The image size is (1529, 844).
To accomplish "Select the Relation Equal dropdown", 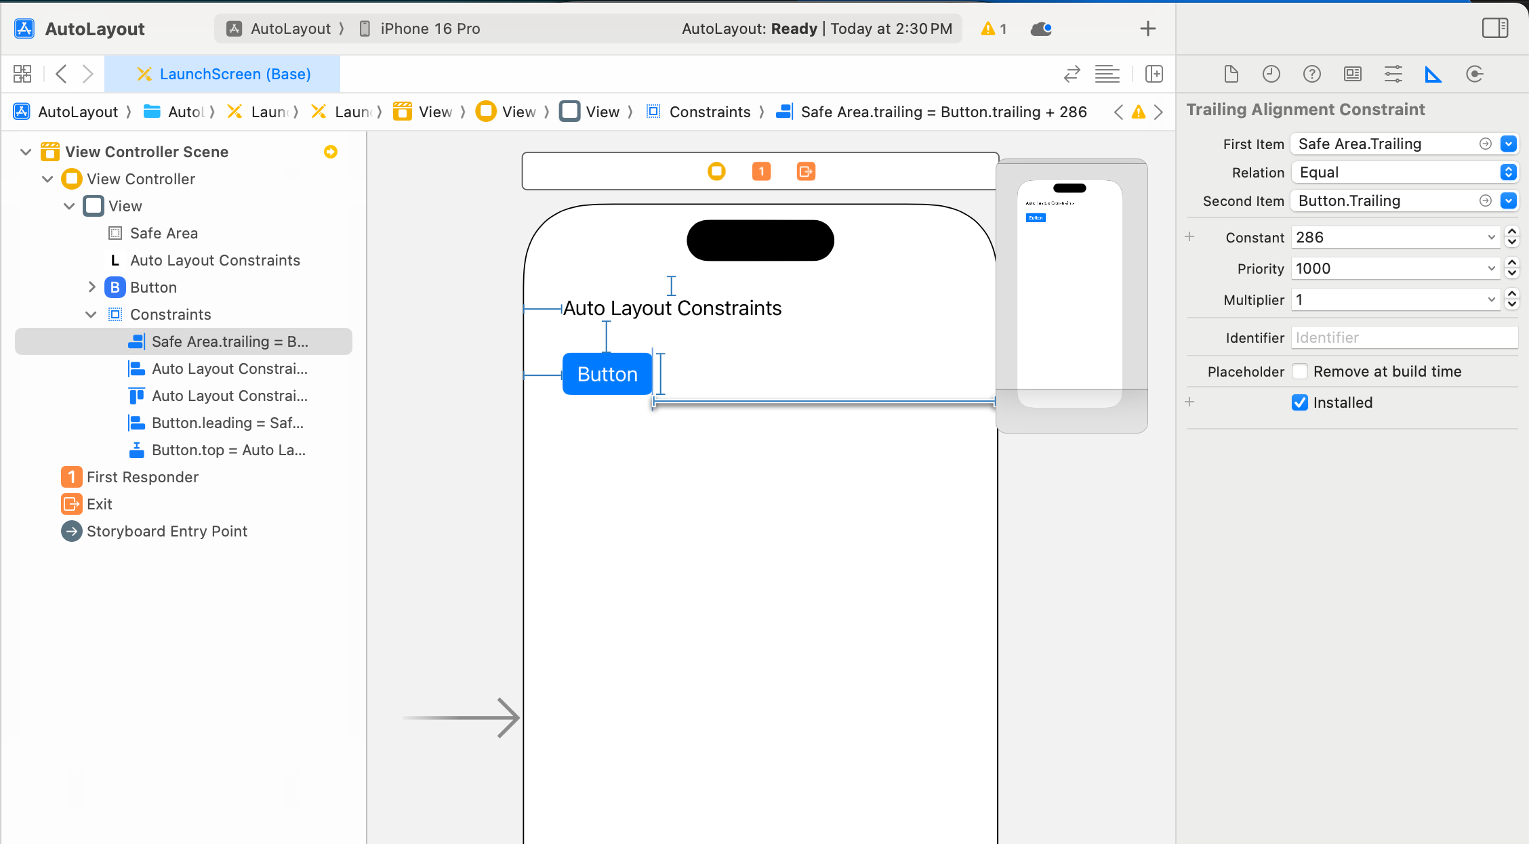I will pos(1403,171).
